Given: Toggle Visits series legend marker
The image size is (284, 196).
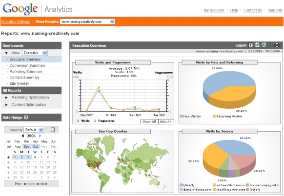Looking at the screenshot, I should pos(78,121).
